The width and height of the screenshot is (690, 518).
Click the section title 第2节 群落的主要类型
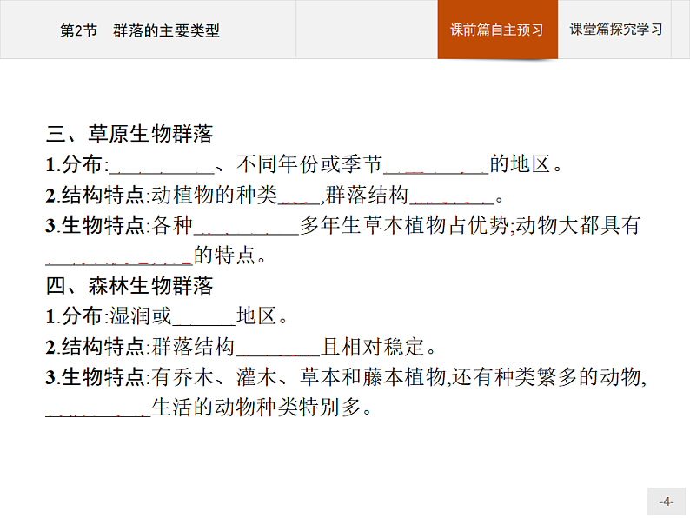(x=139, y=31)
